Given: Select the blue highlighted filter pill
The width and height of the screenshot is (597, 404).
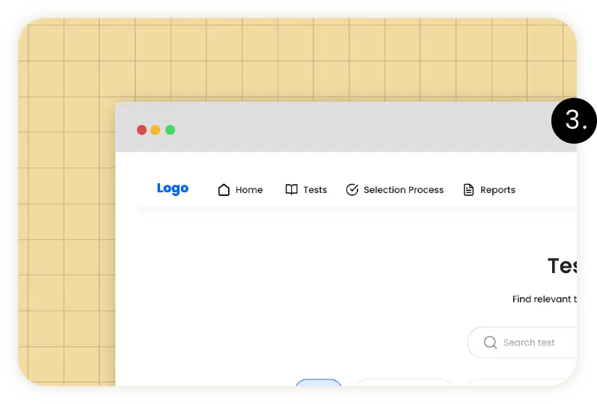Looking at the screenshot, I should click(319, 383).
